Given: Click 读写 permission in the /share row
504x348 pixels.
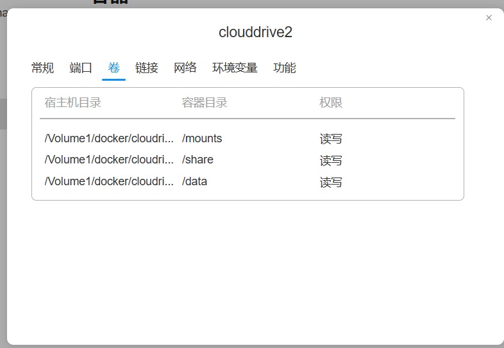Looking at the screenshot, I should (x=331, y=160).
